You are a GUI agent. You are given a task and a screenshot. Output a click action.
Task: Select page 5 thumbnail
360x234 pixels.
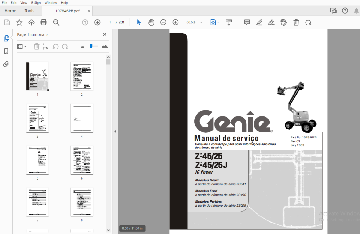(38, 160)
